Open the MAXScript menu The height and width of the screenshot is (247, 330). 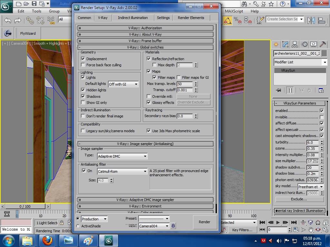(x=234, y=11)
